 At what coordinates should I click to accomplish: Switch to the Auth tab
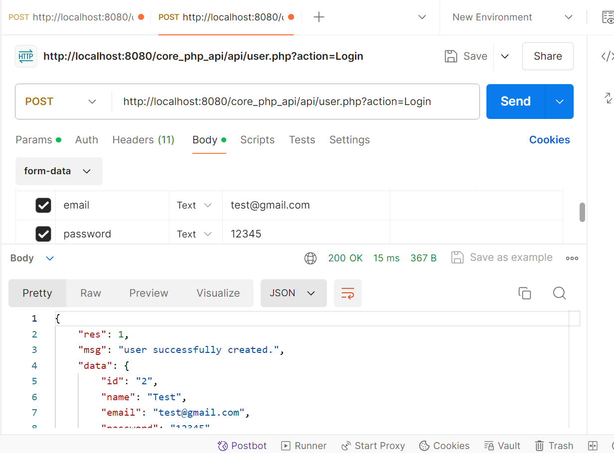point(87,140)
